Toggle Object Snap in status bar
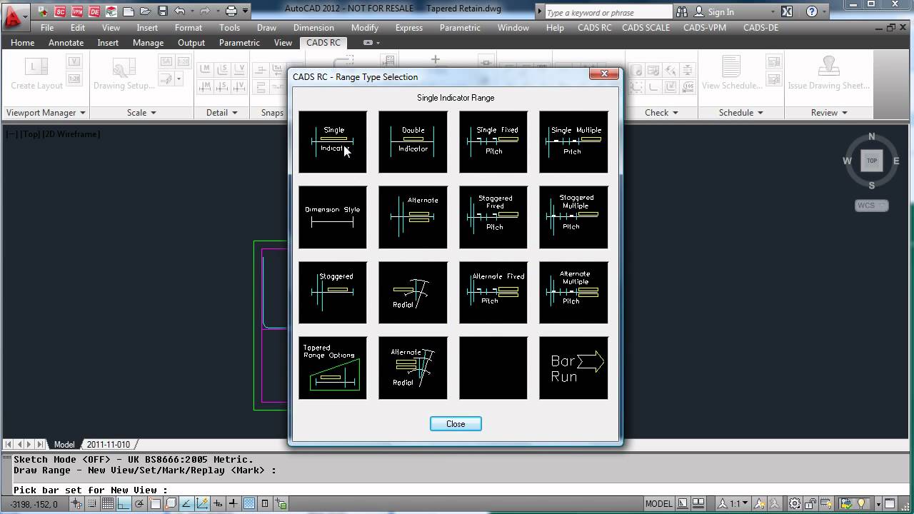The image size is (914, 514). click(155, 504)
